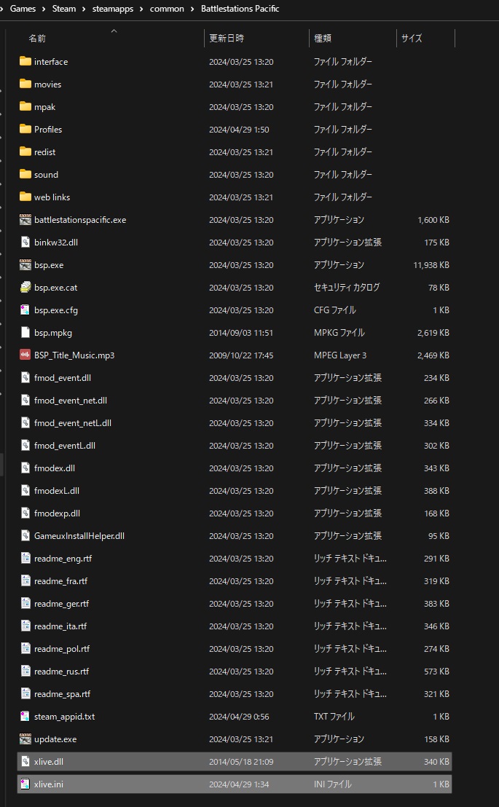This screenshot has height=807, width=499.
Task: Toggle sort direction arrow above name column
Action: 113,31
